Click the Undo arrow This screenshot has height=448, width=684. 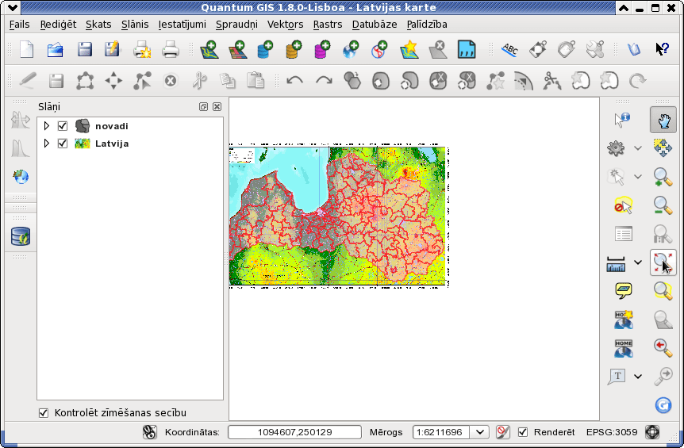tap(295, 81)
